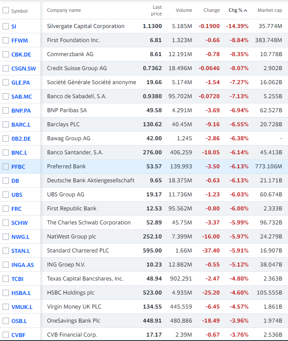The height and width of the screenshot is (341, 288).
Task: Open the SCHW quote link
Action: [x=19, y=223]
